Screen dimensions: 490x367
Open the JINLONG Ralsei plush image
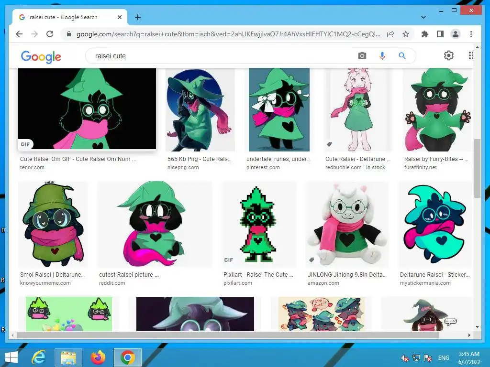(x=347, y=224)
